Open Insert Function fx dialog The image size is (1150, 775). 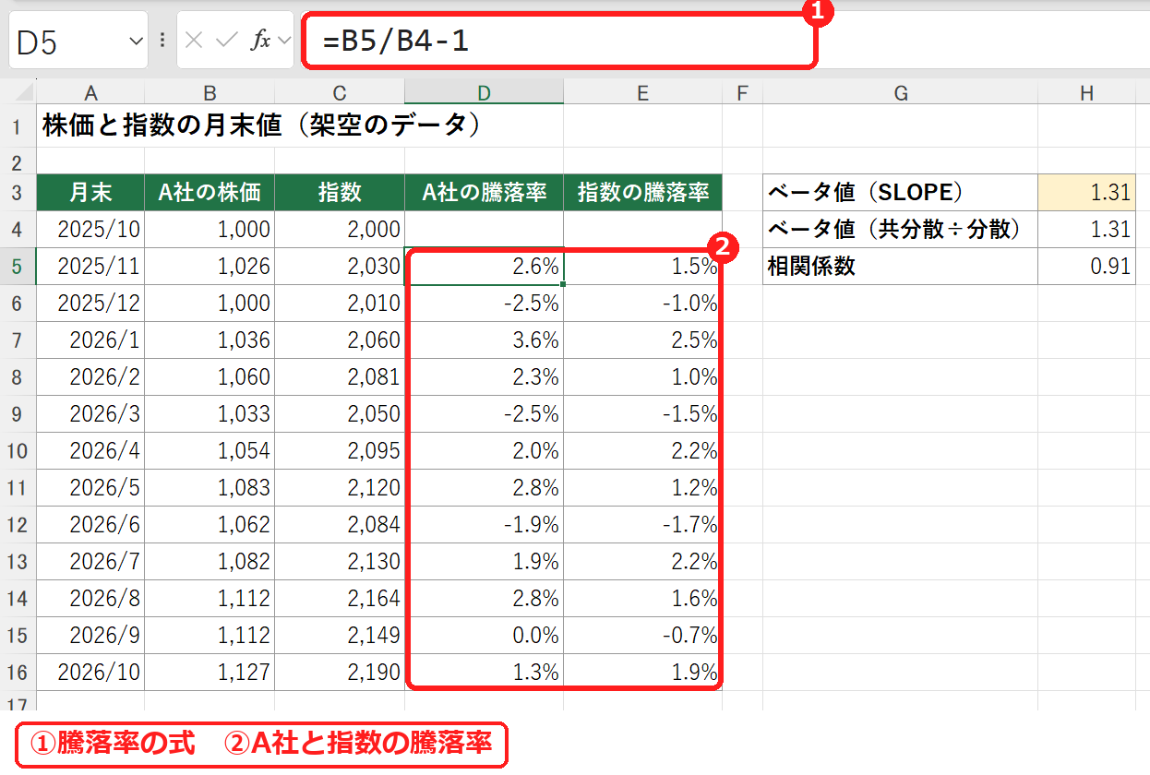coord(262,41)
